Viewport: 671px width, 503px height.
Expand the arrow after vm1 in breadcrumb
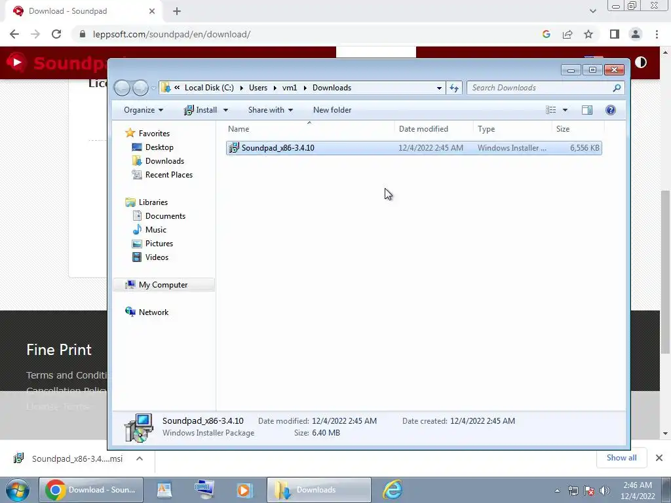[305, 88]
